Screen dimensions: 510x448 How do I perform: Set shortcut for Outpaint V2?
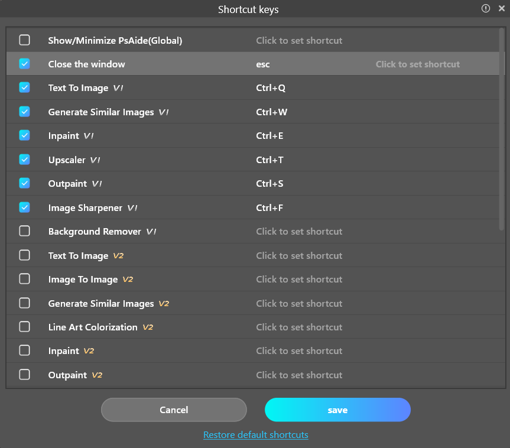tap(299, 375)
